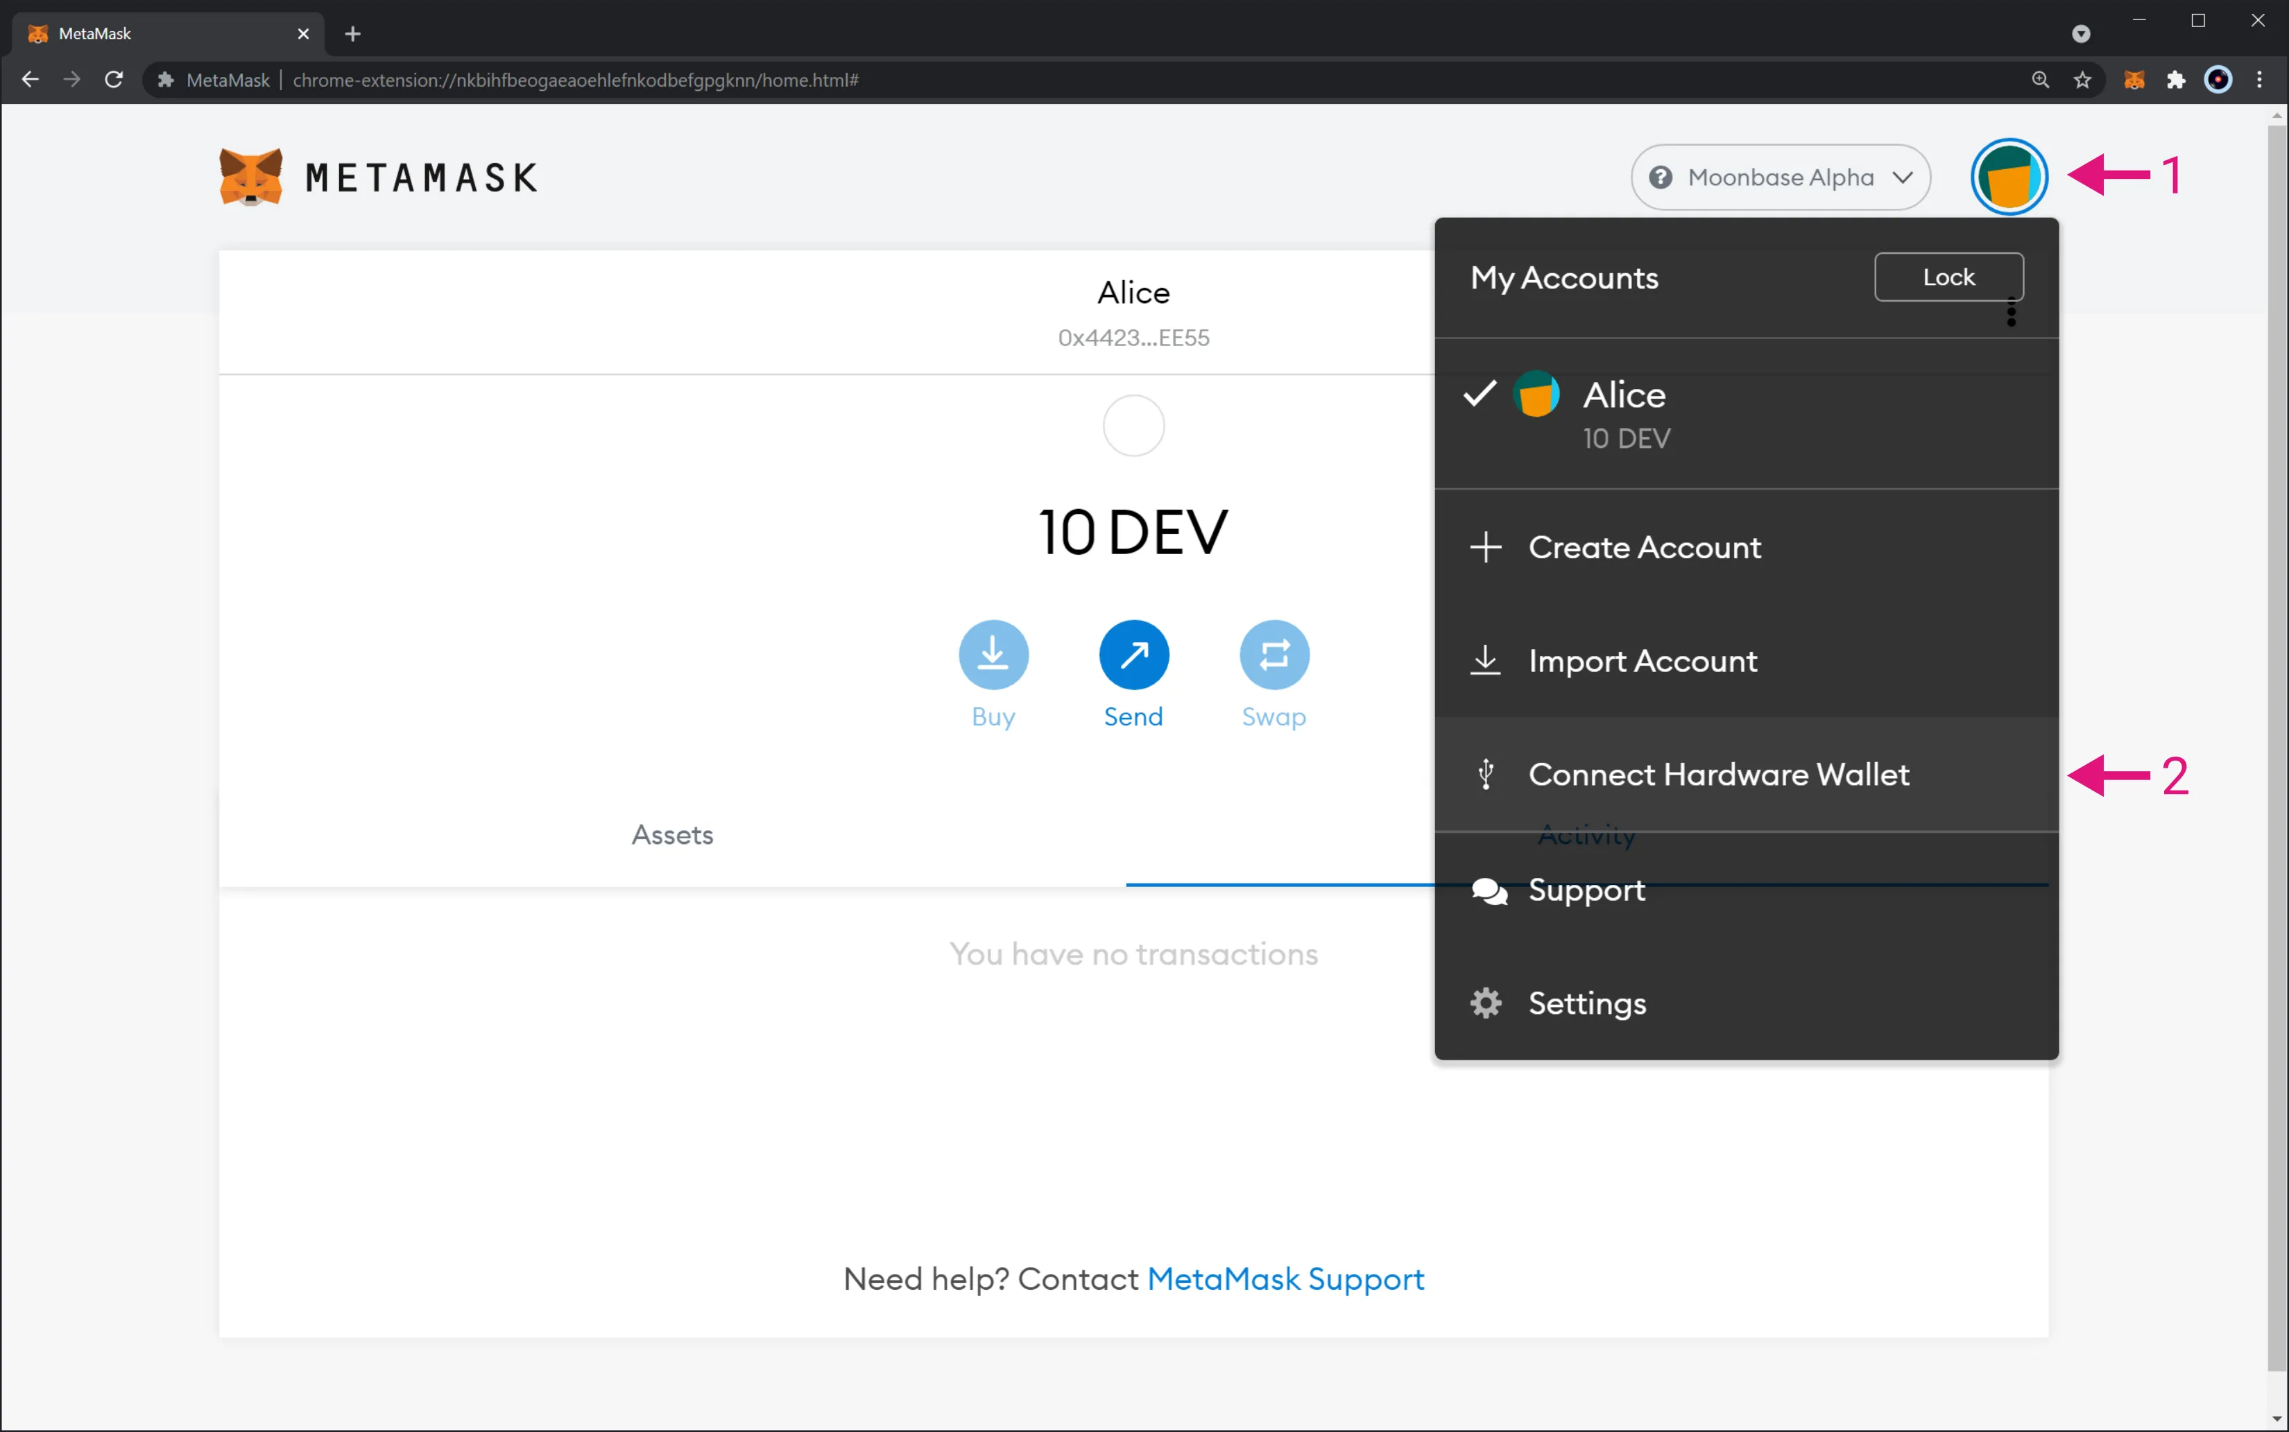This screenshot has width=2289, height=1432.
Task: Bookmark the page with star icon
Action: 2082,80
